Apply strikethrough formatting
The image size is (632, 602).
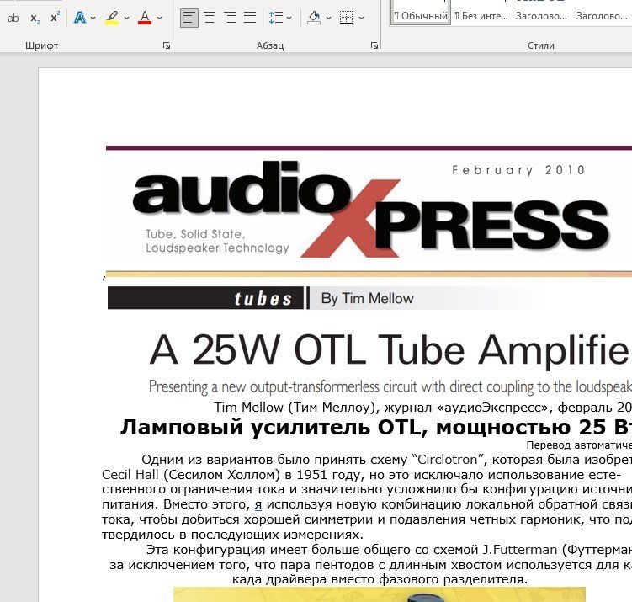(x=13, y=19)
